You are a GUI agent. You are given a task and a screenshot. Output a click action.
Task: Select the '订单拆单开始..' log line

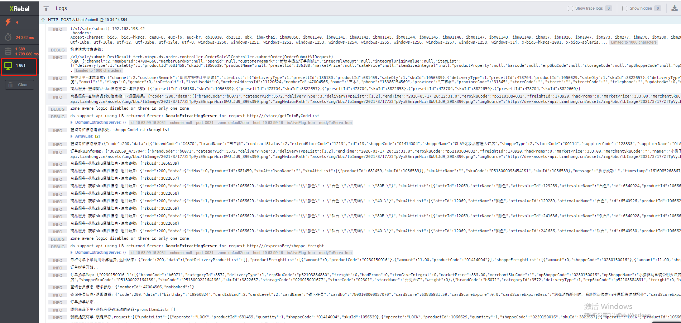(84, 267)
